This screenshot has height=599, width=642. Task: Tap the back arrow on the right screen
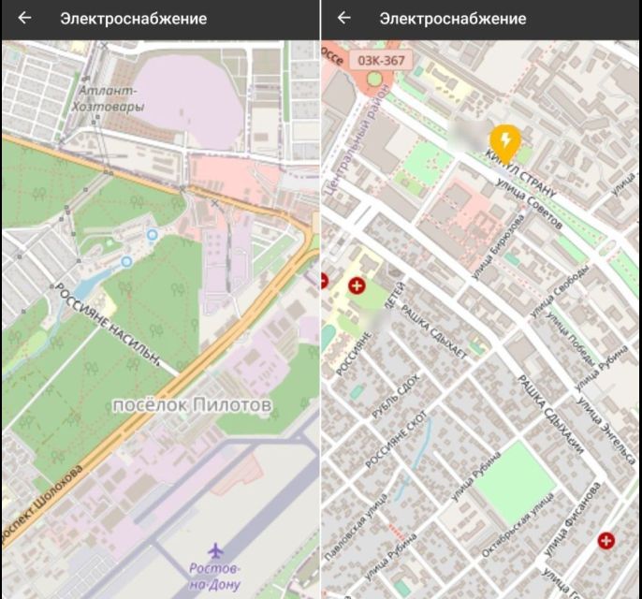pos(344,19)
